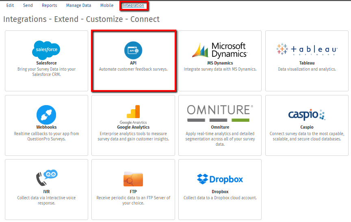Click 'Enterprise analytics tools to measure' description
The height and width of the screenshot is (222, 351).
(x=133, y=136)
